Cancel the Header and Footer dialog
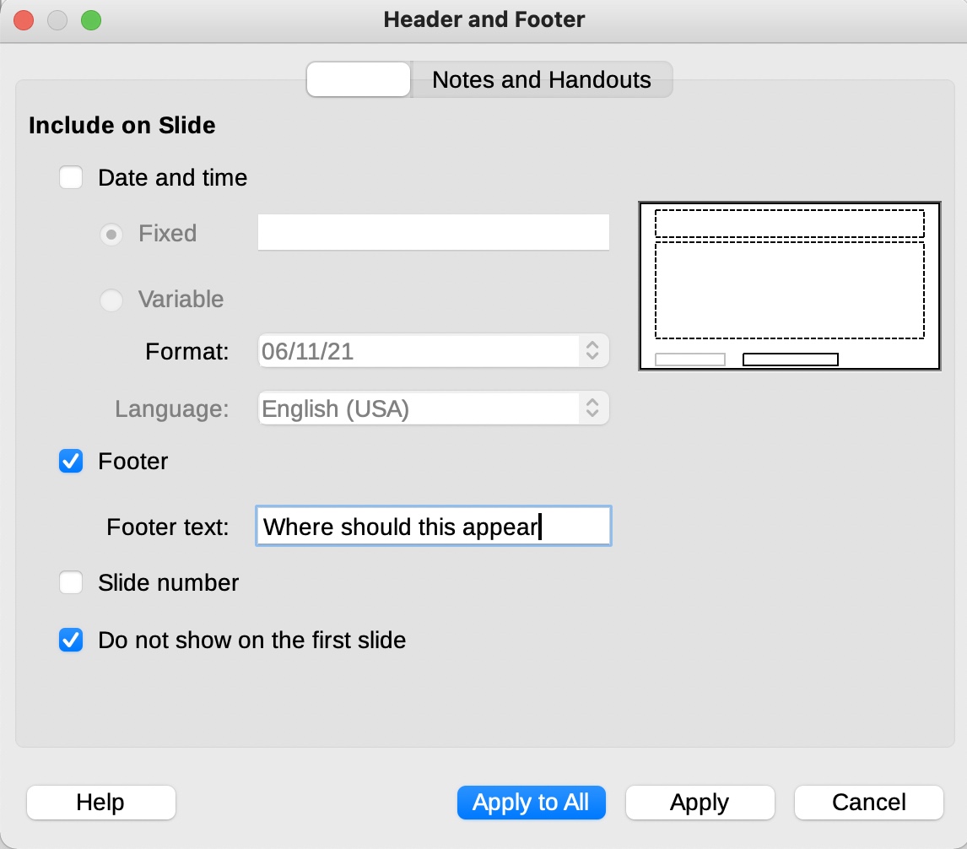This screenshot has height=849, width=967. [x=868, y=803]
